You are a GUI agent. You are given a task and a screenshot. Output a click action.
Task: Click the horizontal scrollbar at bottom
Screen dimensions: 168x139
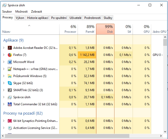click(x=75, y=136)
